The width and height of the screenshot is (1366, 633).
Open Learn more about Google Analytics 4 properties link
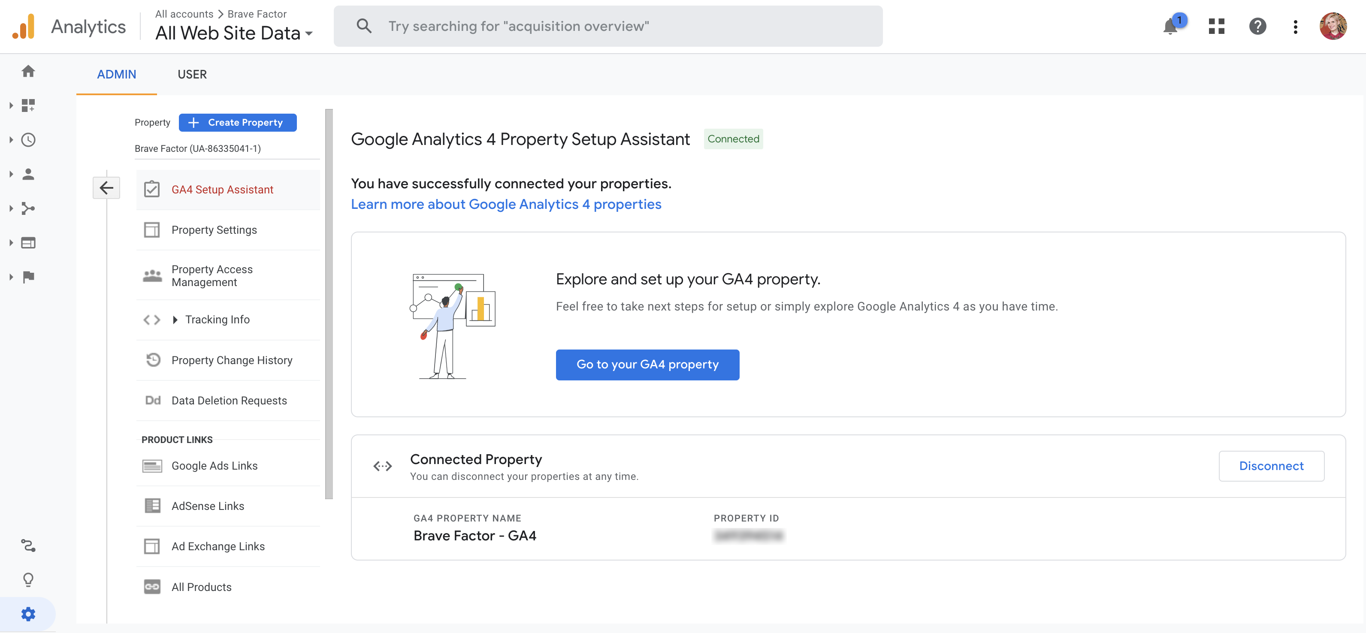[x=506, y=204]
